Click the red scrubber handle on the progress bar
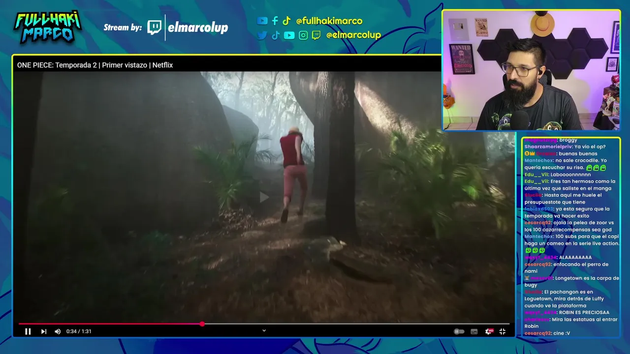 coord(202,324)
